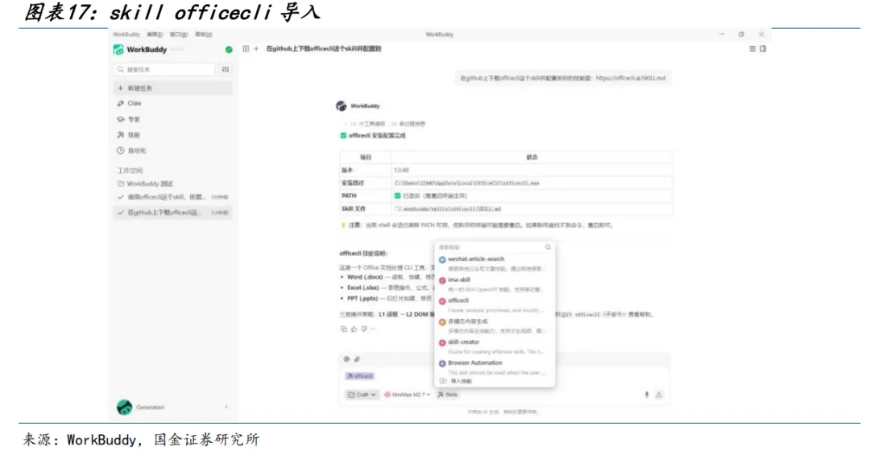Screen dimensions: 870x455
Task: Click the attachment paperclip icon above input
Action: click(x=358, y=359)
